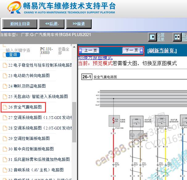Click the PC.131-33003 text
187x180 pixels.
click(x=47, y=51)
